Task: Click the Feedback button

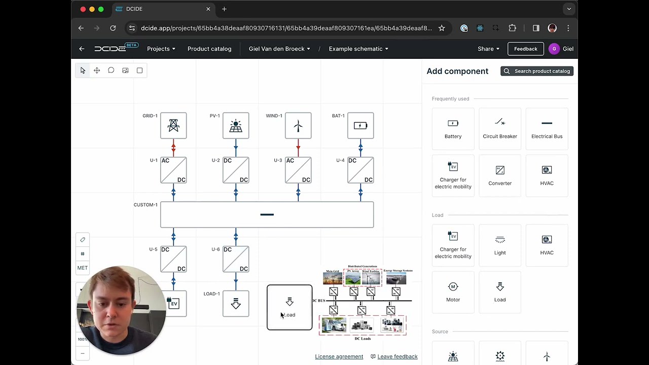Action: tap(526, 49)
